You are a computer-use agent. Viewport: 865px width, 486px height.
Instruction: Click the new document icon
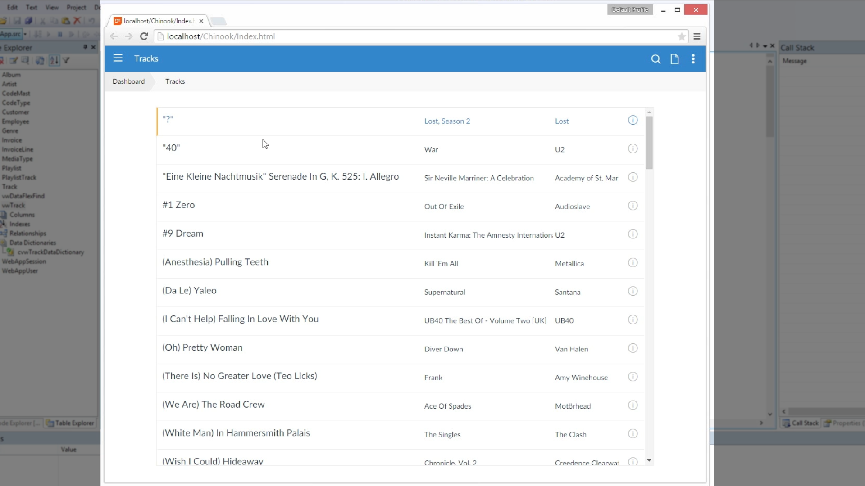coord(674,59)
